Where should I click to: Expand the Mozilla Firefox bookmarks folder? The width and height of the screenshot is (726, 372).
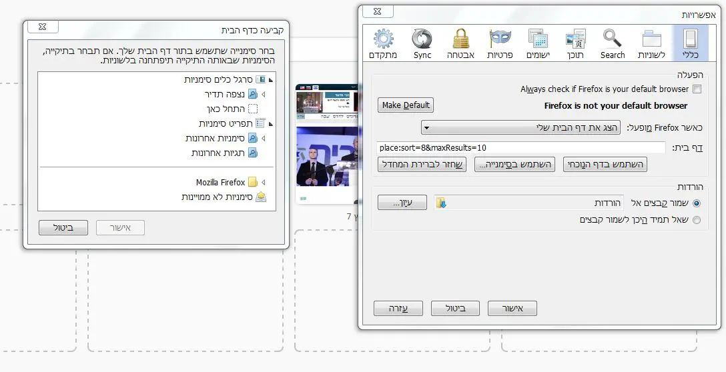coord(264,183)
